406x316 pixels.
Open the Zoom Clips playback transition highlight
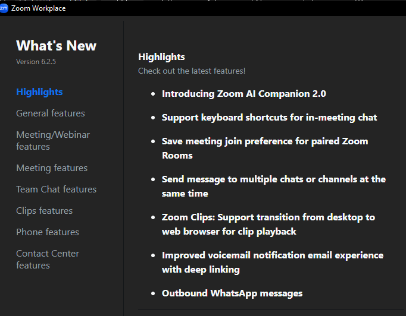(x=268, y=225)
